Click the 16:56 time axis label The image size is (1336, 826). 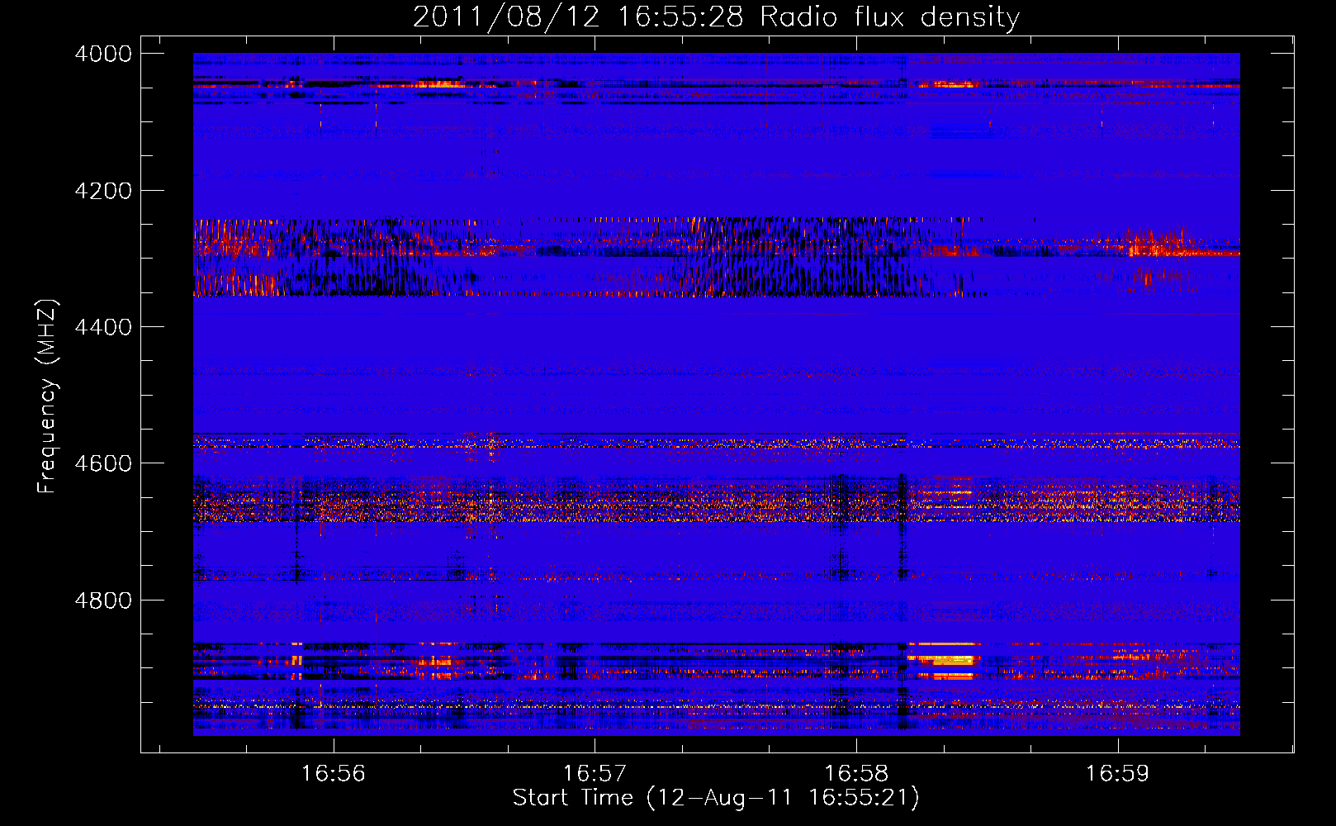tap(334, 773)
